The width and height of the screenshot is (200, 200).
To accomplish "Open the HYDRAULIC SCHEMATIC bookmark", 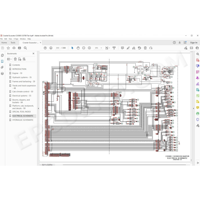I will click(x=23, y=120).
